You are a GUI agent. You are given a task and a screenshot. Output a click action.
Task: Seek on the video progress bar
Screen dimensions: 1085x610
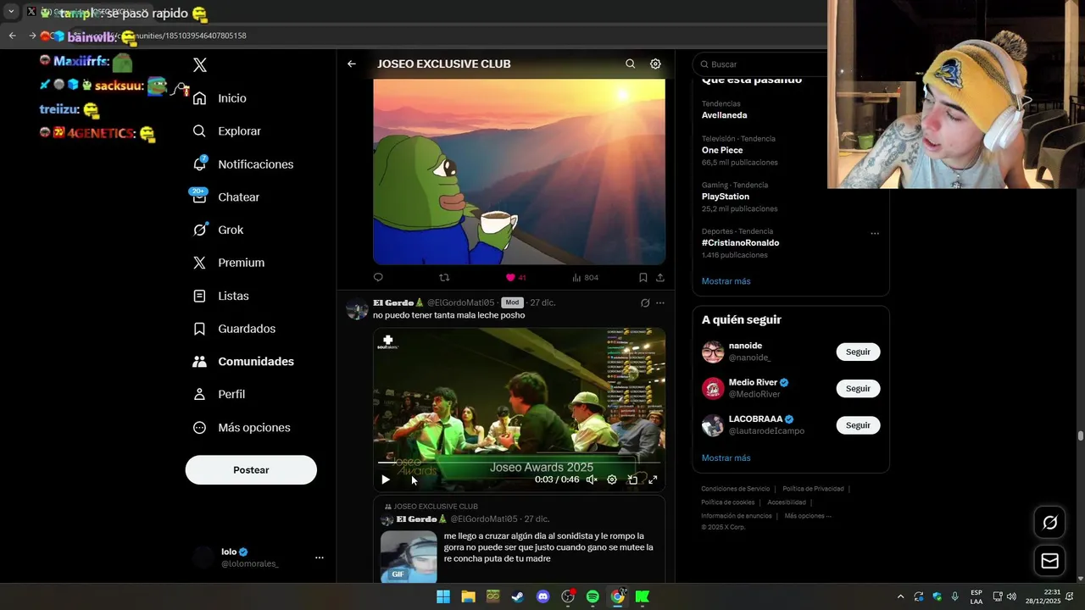click(x=519, y=463)
